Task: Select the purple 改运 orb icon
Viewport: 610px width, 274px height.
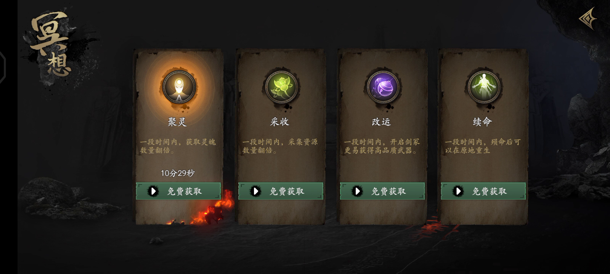Action: point(383,87)
